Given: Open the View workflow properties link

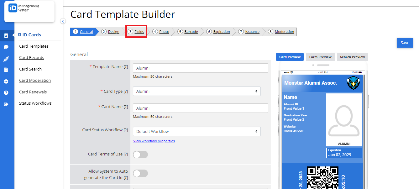Looking at the screenshot, I should click(x=154, y=141).
